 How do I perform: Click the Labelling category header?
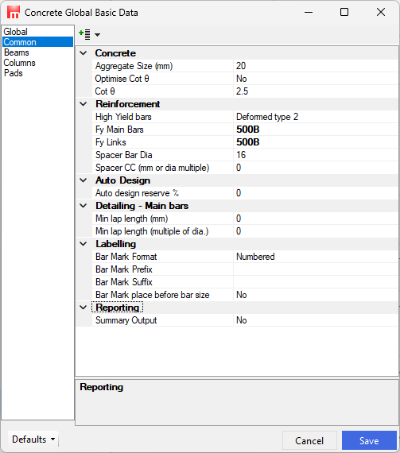point(115,244)
